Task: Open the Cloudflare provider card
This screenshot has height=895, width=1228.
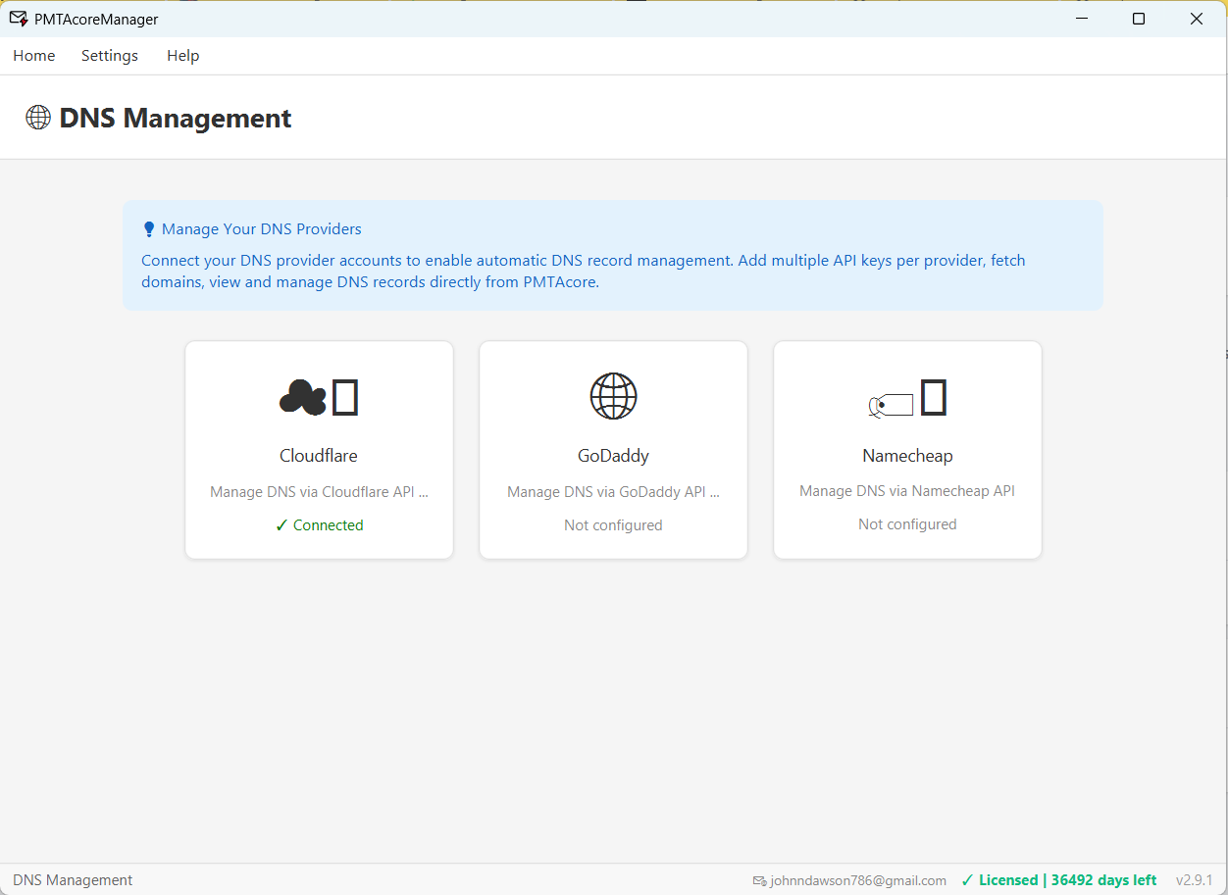Action: [318, 449]
